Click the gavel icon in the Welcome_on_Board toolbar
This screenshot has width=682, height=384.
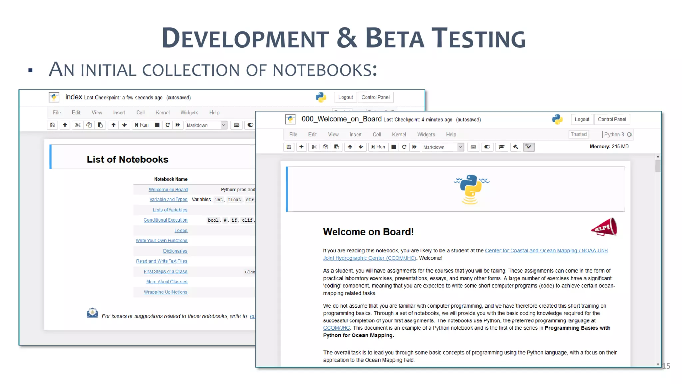(x=515, y=147)
